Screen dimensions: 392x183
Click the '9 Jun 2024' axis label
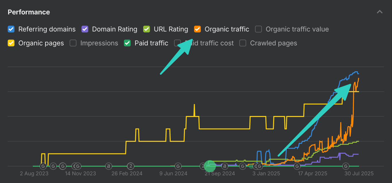click(173, 174)
